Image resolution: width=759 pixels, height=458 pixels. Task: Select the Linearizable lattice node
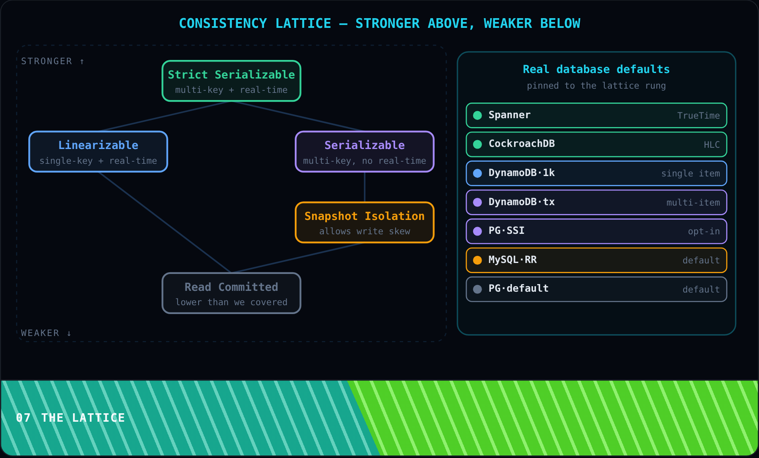click(98, 152)
